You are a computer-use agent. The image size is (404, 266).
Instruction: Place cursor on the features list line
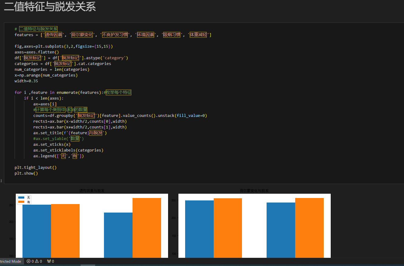[x=113, y=35]
